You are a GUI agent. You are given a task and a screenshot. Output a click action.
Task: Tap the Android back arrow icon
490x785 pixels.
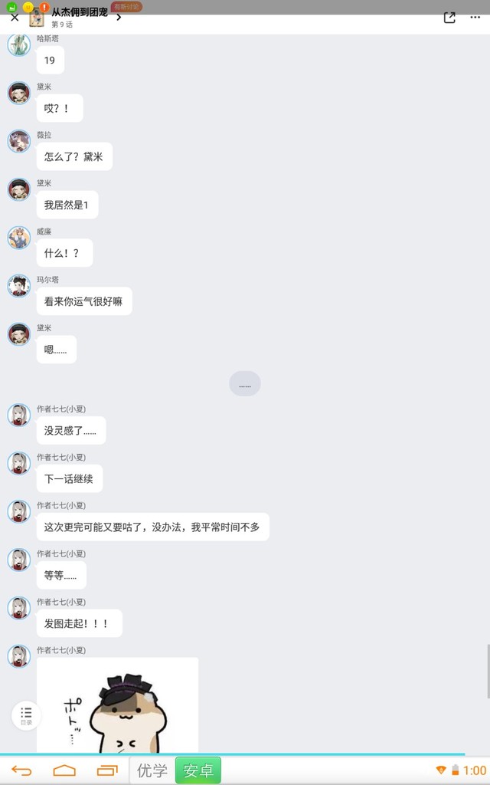pyautogui.click(x=21, y=770)
